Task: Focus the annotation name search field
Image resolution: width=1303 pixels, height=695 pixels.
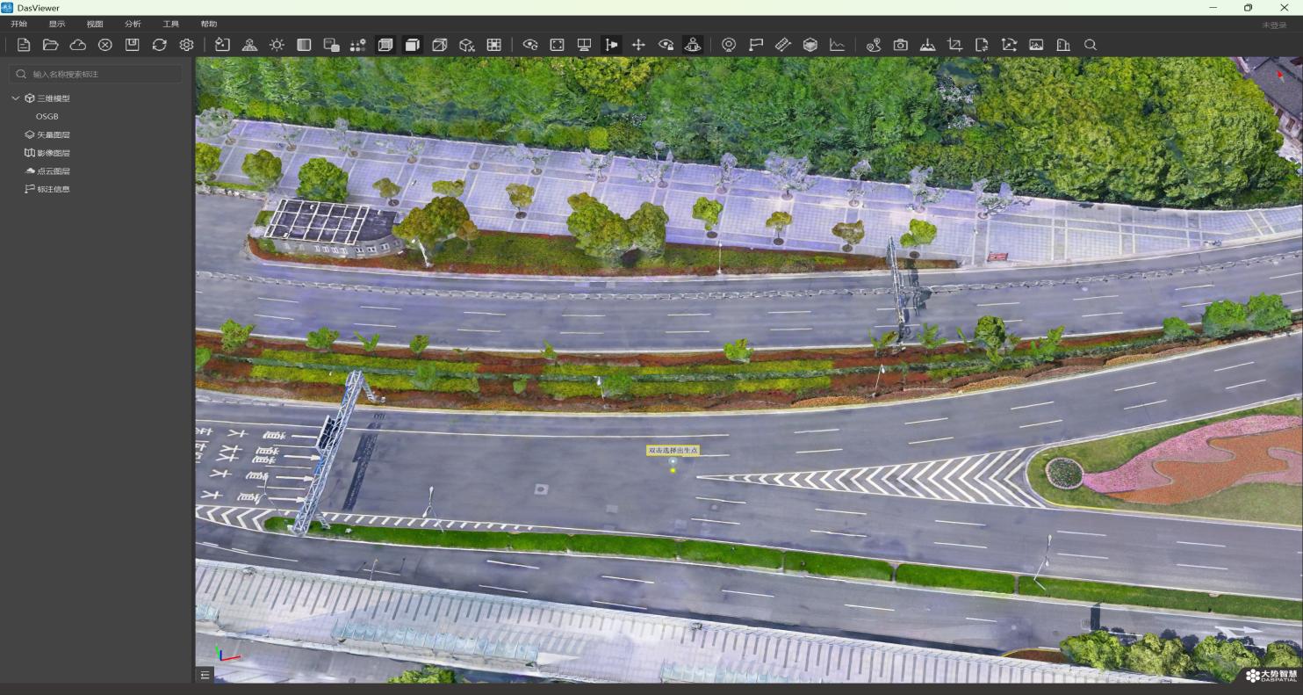Action: (x=96, y=74)
